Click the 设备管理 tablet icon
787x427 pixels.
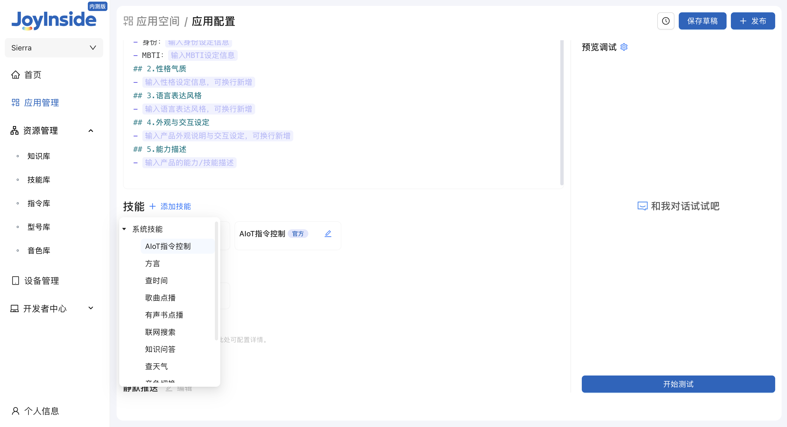click(x=16, y=281)
